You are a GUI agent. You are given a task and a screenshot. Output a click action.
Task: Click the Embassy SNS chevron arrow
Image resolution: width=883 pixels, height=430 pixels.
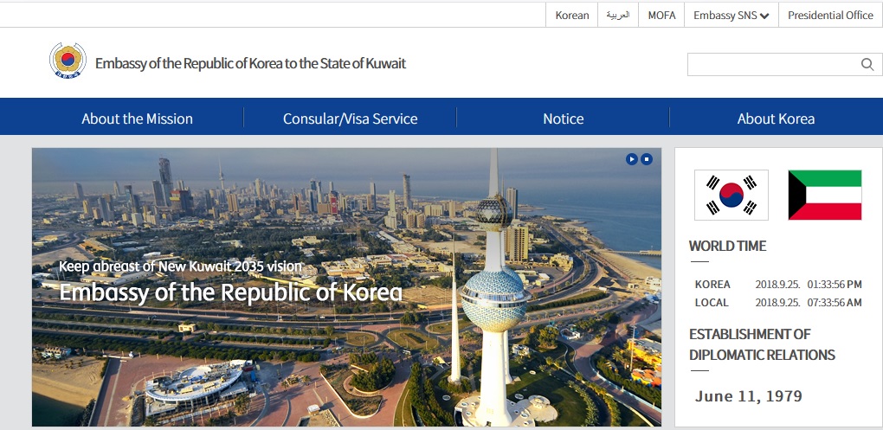point(764,16)
